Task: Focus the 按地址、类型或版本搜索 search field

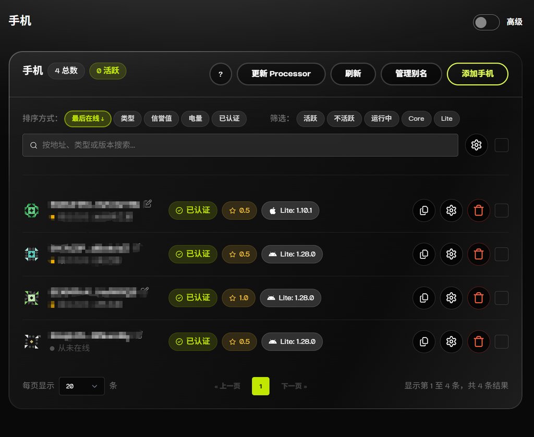Action: pyautogui.click(x=240, y=145)
